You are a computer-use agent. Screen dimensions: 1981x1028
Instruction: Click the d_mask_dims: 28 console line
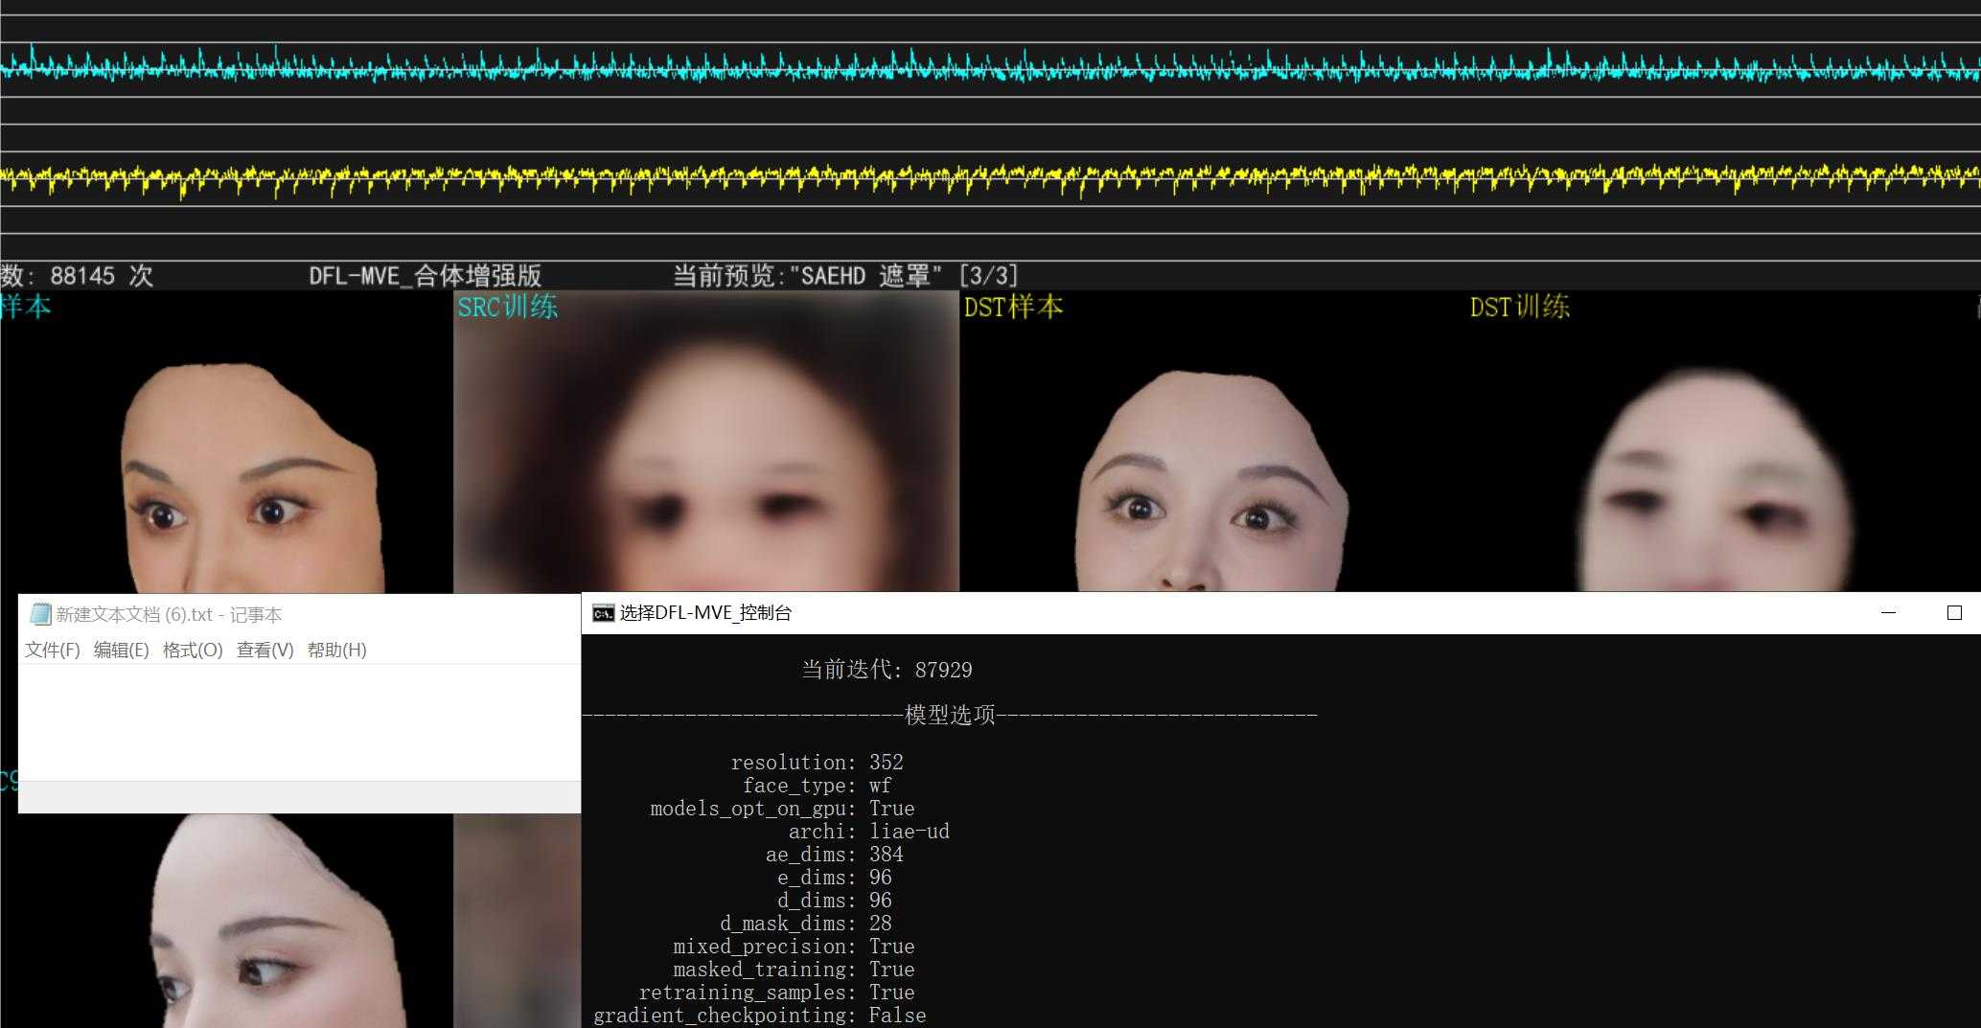805,924
